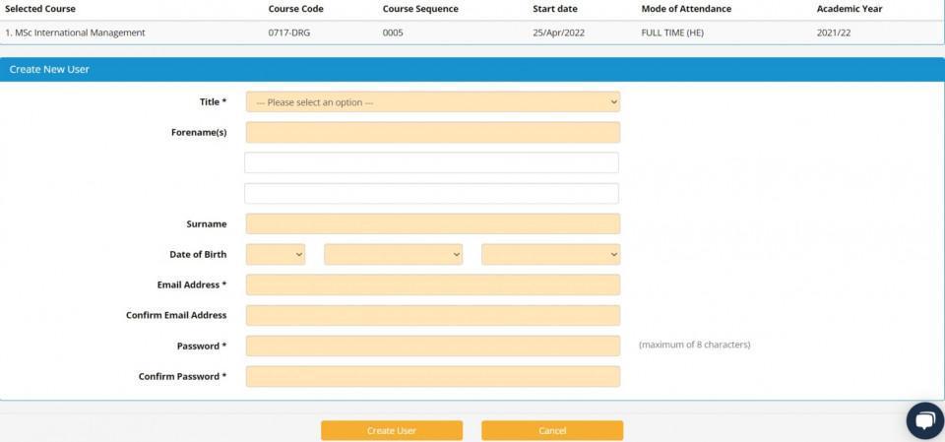Select the MSc International Management course row
945x442 pixels.
click(76, 32)
